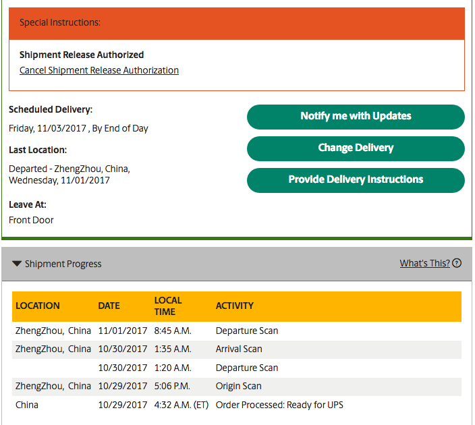
Task: Open the Change Delivery option
Action: (356, 148)
